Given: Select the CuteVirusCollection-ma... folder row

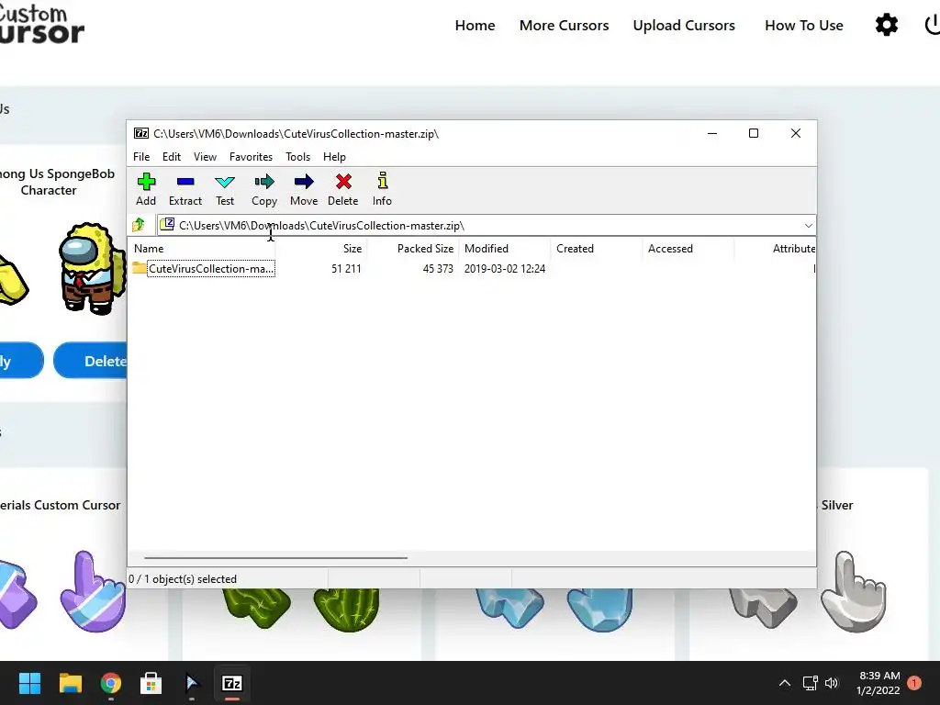Looking at the screenshot, I should (x=471, y=269).
